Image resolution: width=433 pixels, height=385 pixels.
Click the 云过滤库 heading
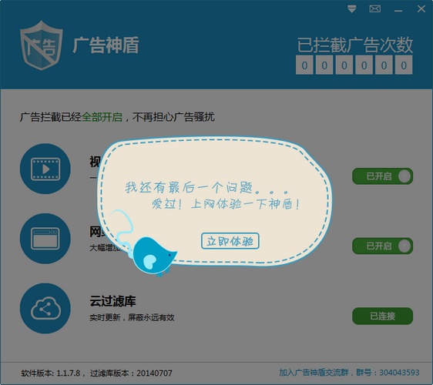pos(112,301)
